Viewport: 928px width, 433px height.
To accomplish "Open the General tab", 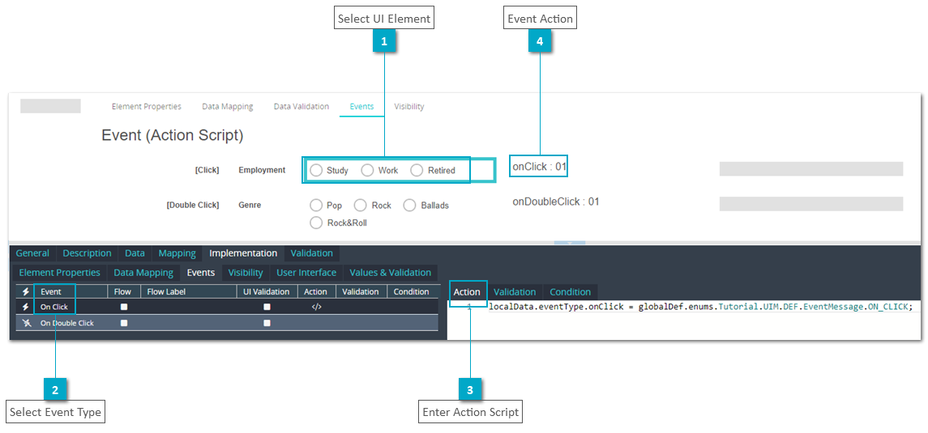I will pyautogui.click(x=32, y=253).
